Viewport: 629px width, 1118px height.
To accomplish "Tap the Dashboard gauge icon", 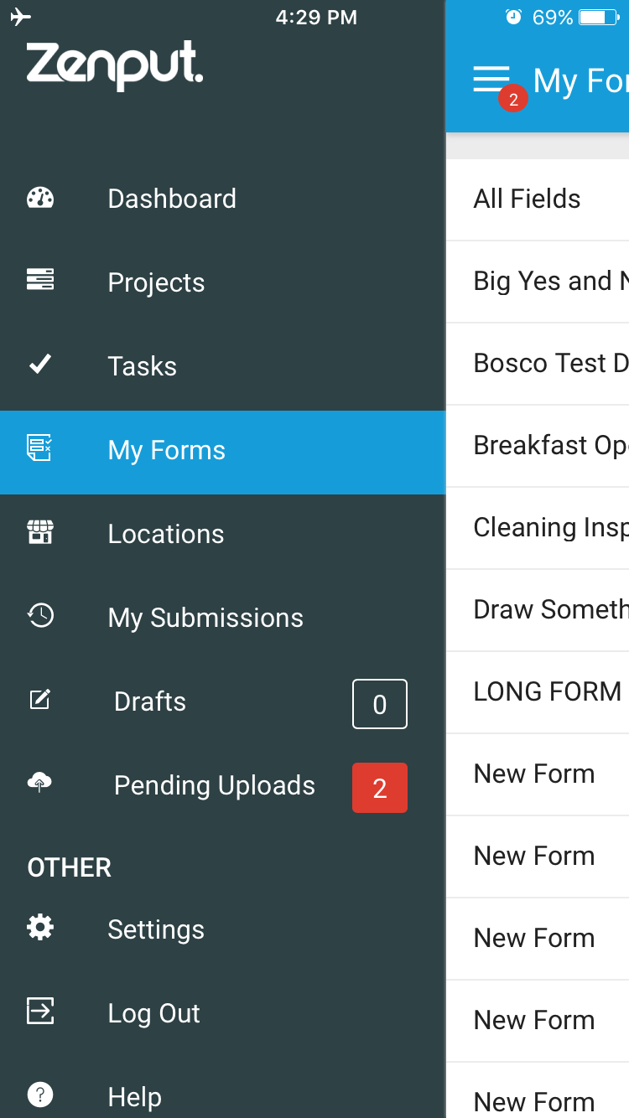I will (40, 198).
